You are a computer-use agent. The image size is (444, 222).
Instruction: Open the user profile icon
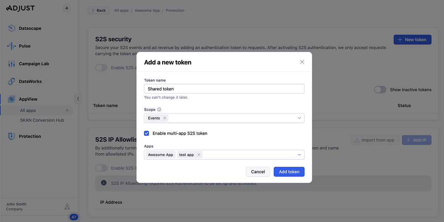point(67,206)
